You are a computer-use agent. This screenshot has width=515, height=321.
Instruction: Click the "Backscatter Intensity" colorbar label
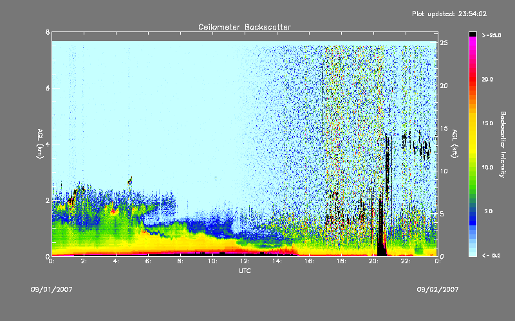pyautogui.click(x=503, y=144)
